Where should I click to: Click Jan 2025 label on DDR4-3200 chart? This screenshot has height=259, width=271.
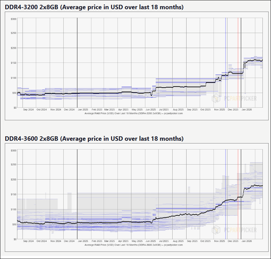tap(83, 110)
